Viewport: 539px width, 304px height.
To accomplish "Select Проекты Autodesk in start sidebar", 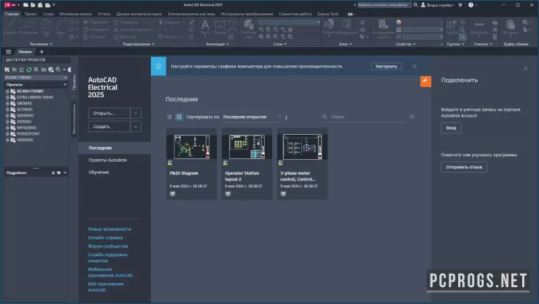I will pos(108,160).
